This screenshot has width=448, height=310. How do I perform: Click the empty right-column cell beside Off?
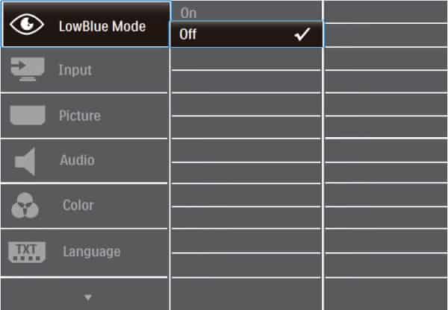point(385,34)
